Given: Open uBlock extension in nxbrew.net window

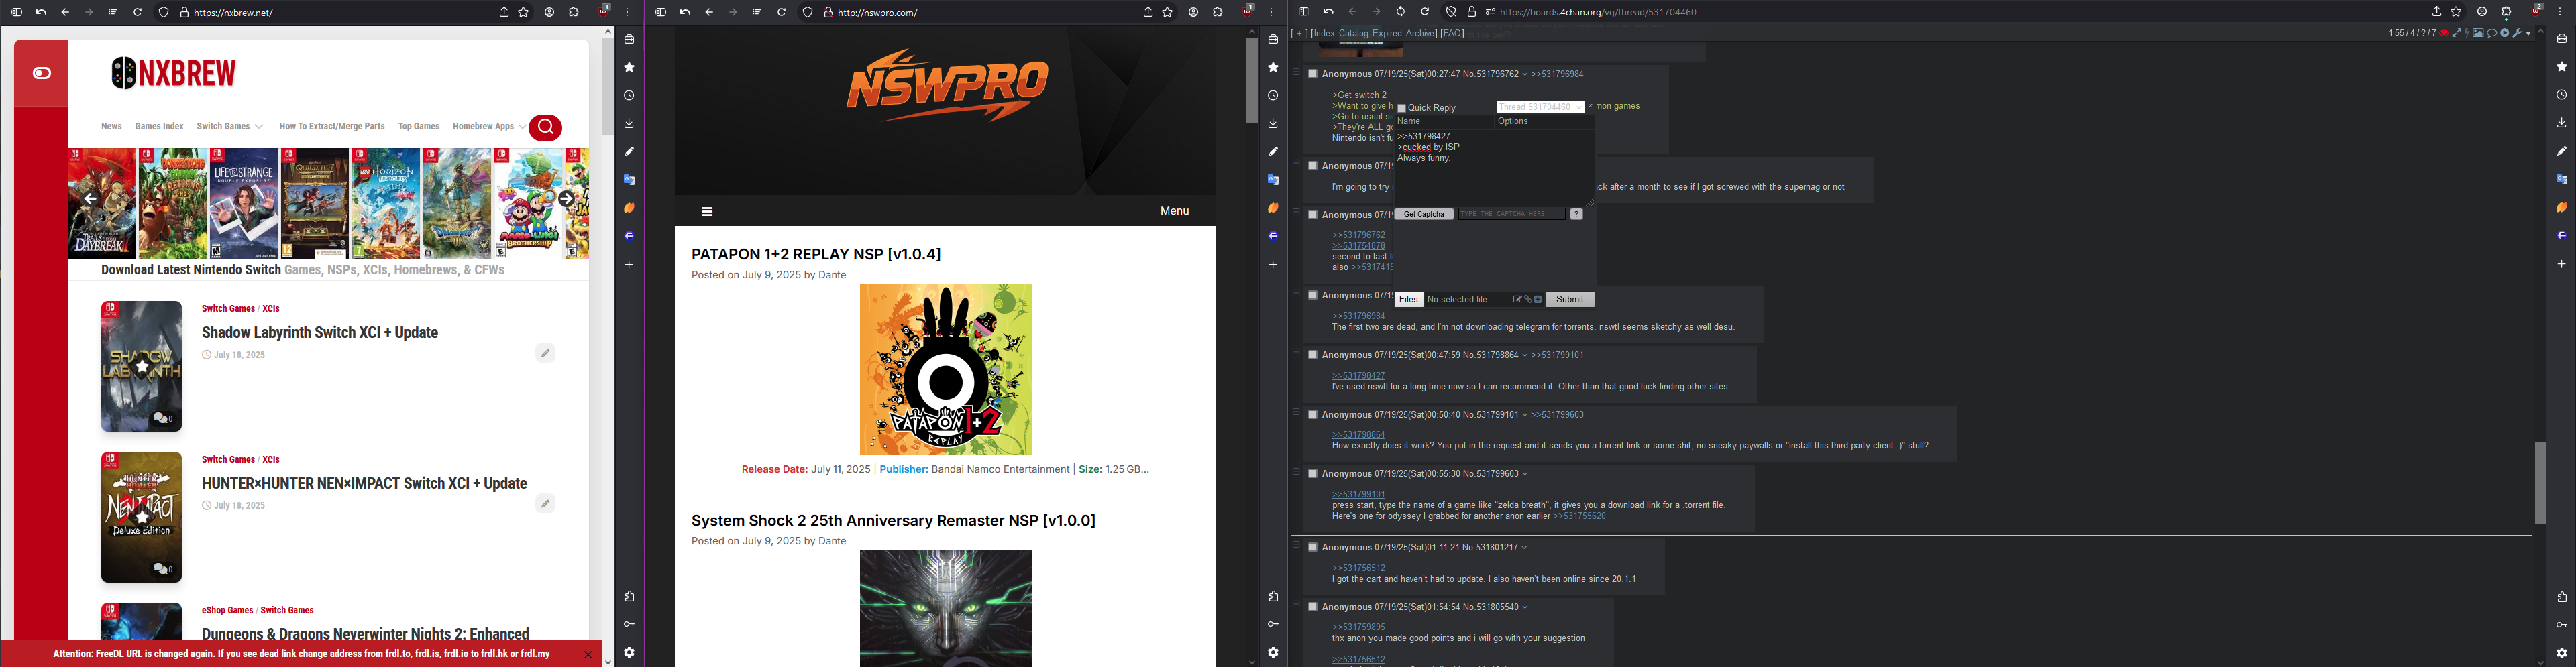Looking at the screenshot, I should point(604,11).
